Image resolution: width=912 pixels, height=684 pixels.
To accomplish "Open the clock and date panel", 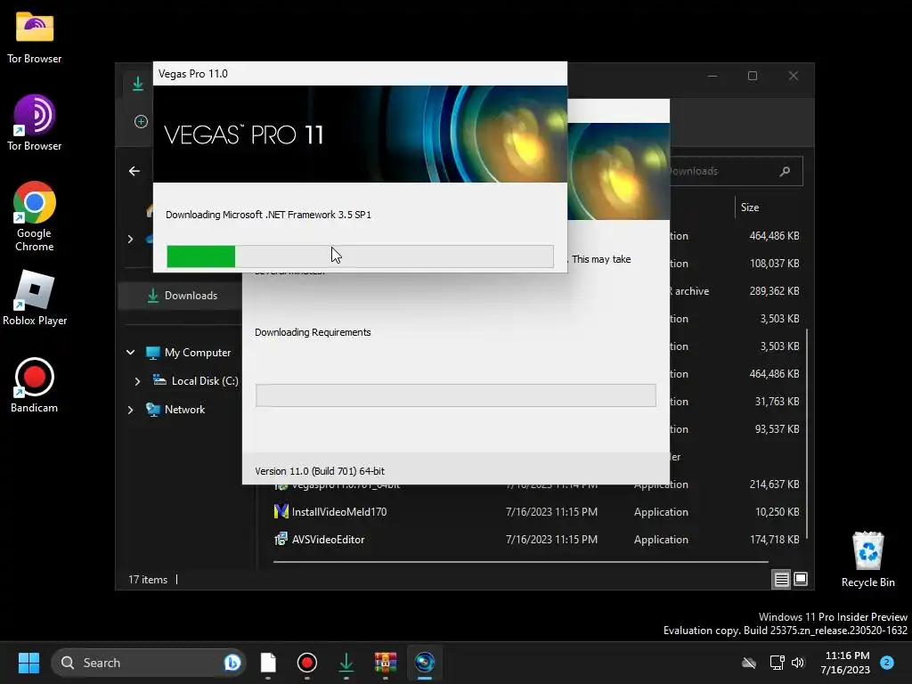I will click(x=845, y=663).
